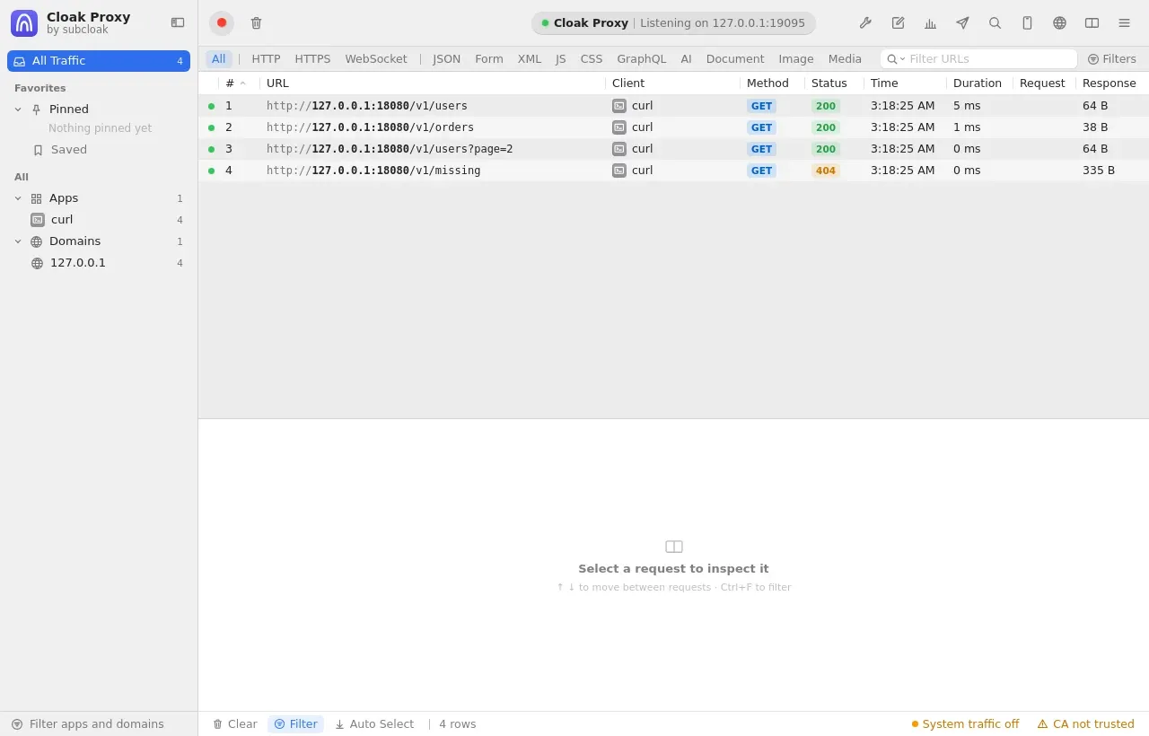Click the 404 status badge
This screenshot has height=736, width=1149.
coord(826,171)
